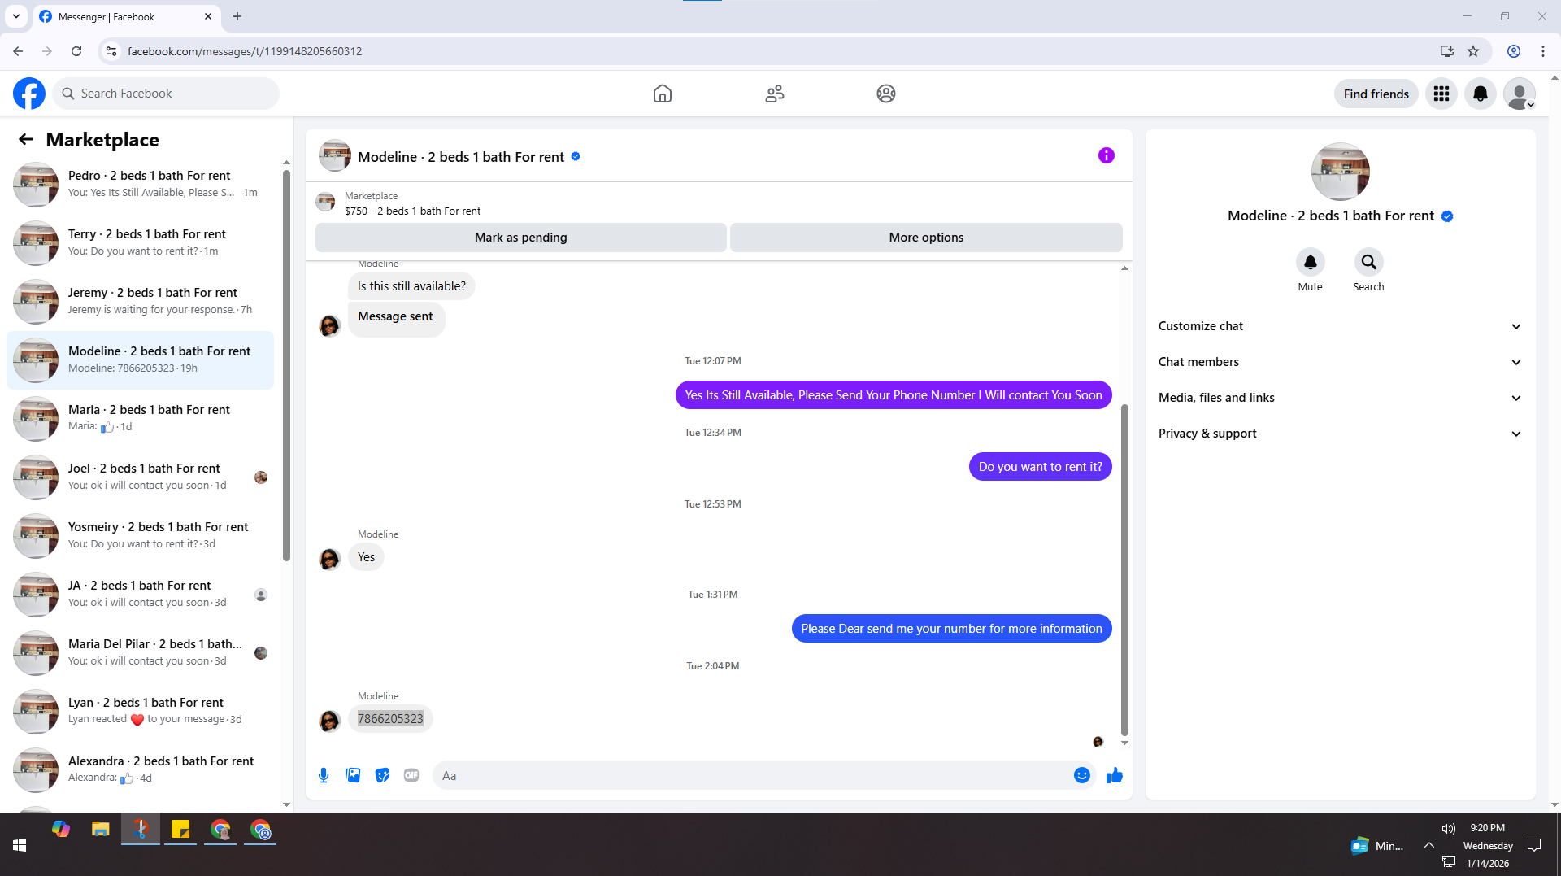The width and height of the screenshot is (1561, 876).
Task: Click Modeline's profile picture in right panel
Action: coord(1340,172)
